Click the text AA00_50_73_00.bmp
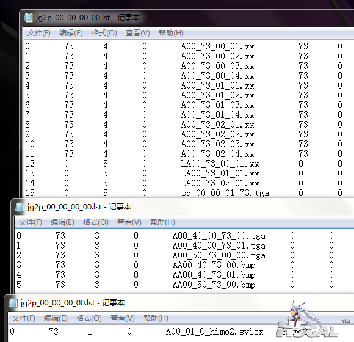Viewport: 354px width, 342px height. 214,285
